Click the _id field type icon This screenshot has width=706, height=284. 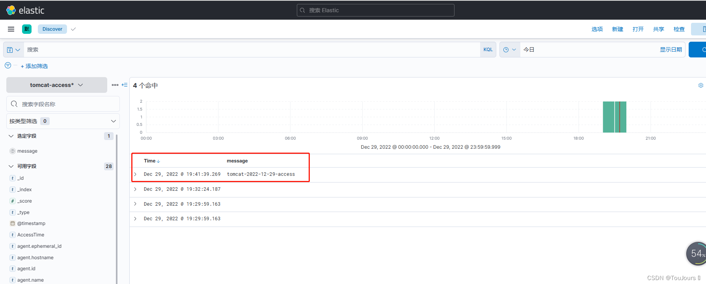[x=13, y=178]
